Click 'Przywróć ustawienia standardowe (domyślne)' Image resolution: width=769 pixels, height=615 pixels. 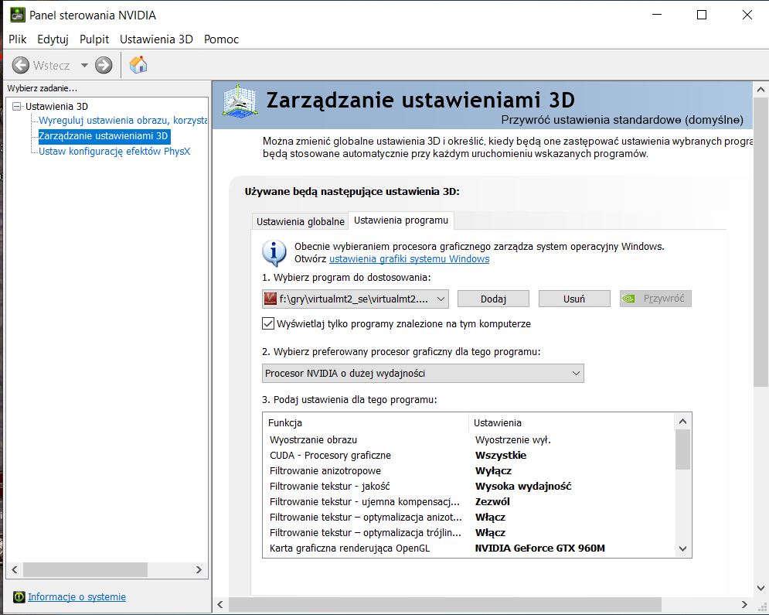[x=622, y=120]
